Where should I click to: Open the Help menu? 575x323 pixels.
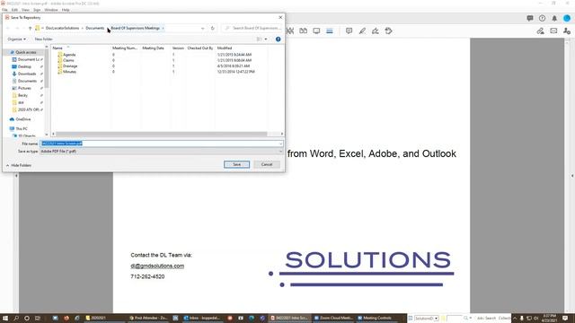tap(66, 10)
